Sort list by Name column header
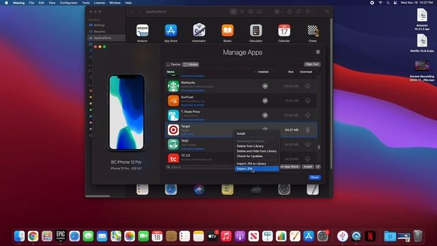The image size is (437, 246). (171, 72)
